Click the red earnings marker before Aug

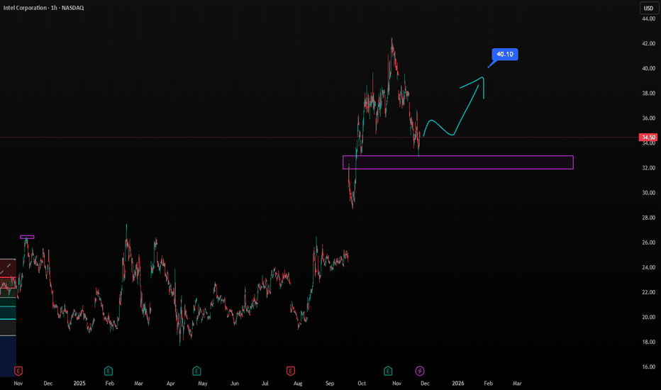click(x=290, y=370)
